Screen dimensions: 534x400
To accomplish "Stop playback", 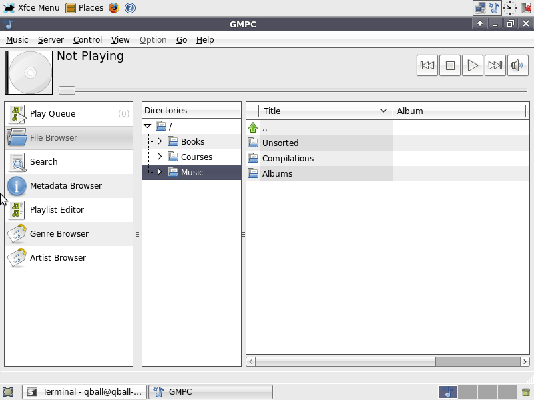I will 450,65.
